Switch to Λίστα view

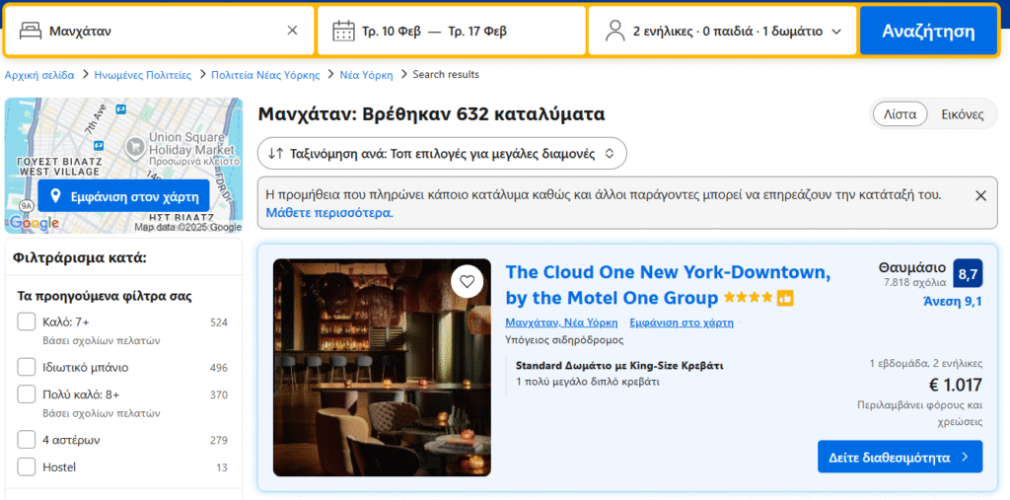(x=900, y=114)
